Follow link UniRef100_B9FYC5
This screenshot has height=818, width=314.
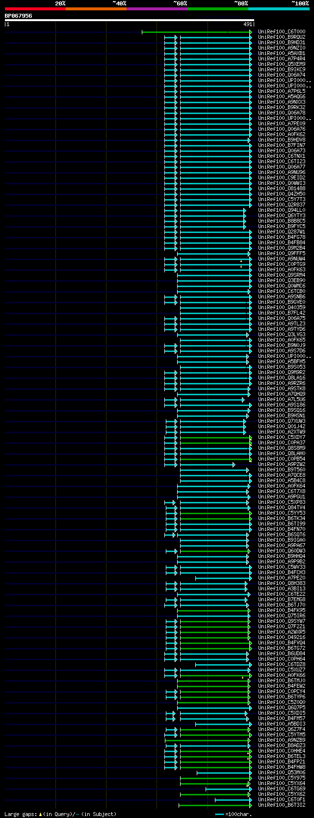tap(282, 227)
